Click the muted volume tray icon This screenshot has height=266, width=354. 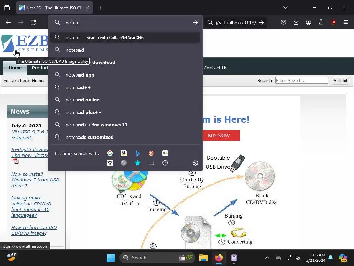pos(298,258)
